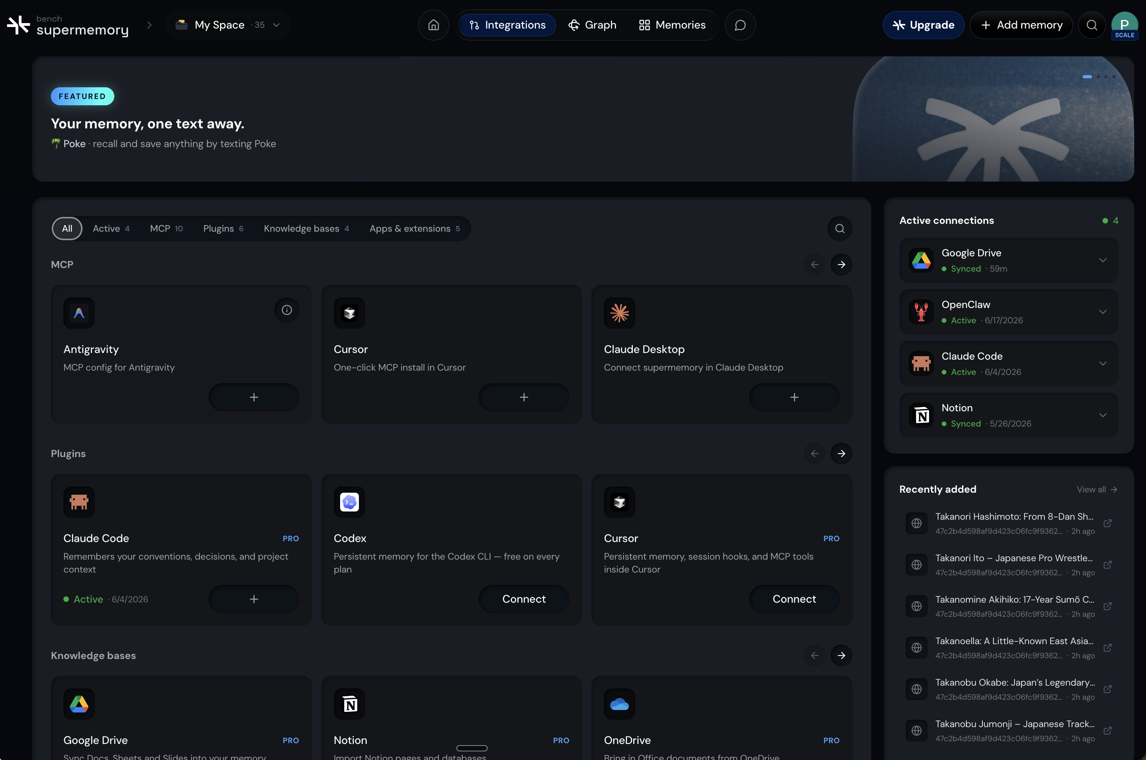Click the Google Drive knowledge base icon
The image size is (1146, 760).
coord(79,704)
